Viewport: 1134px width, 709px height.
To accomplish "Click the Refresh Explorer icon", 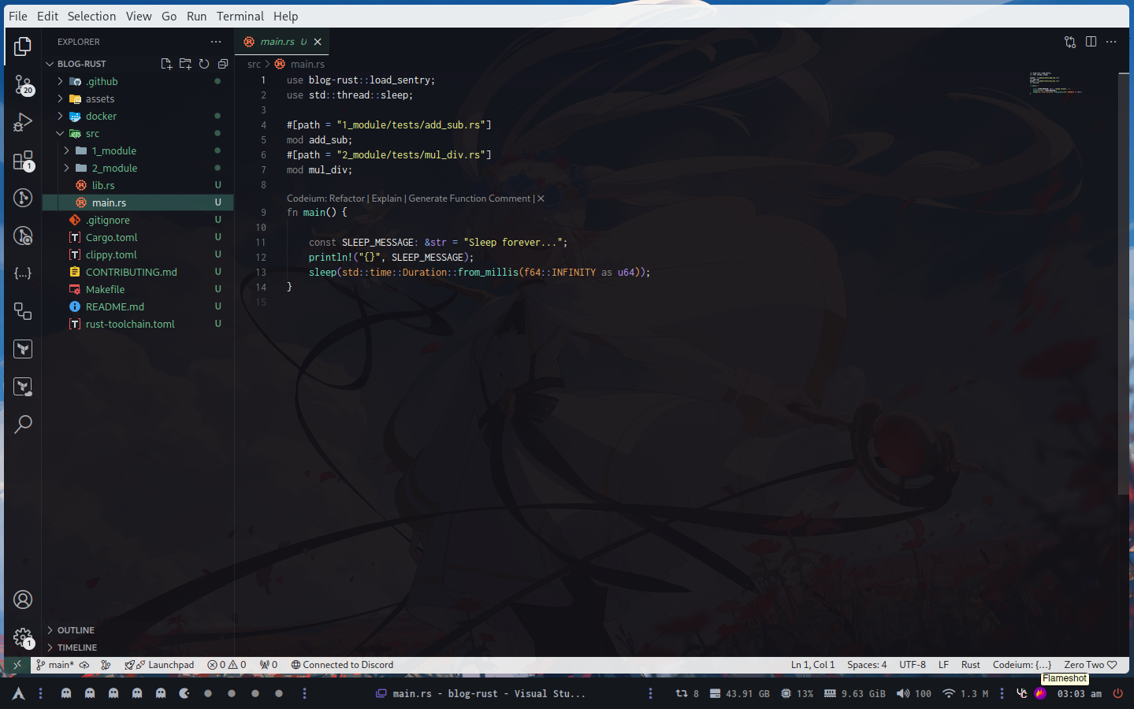I will click(204, 64).
